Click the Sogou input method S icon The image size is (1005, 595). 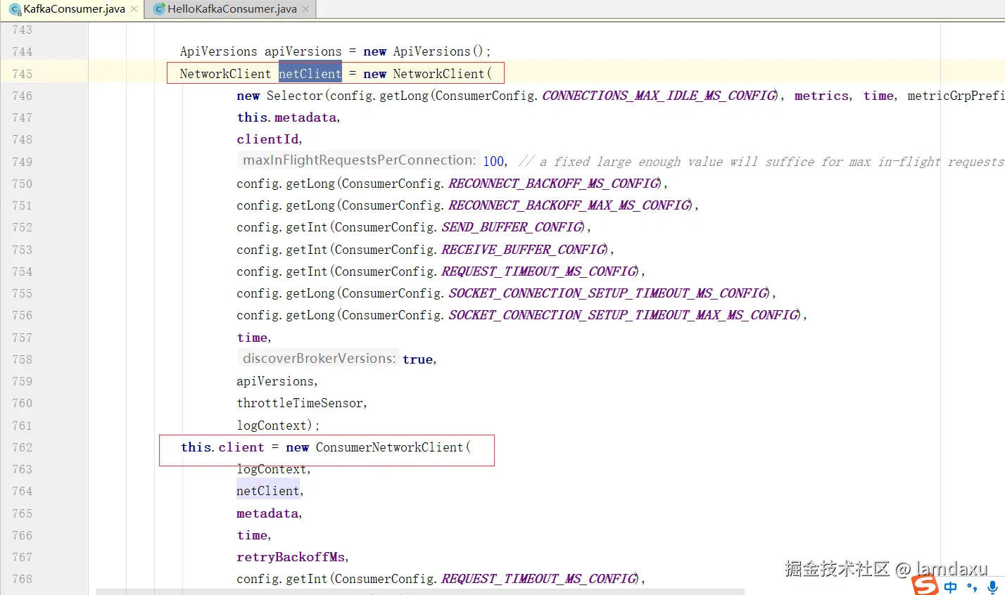[x=925, y=585]
